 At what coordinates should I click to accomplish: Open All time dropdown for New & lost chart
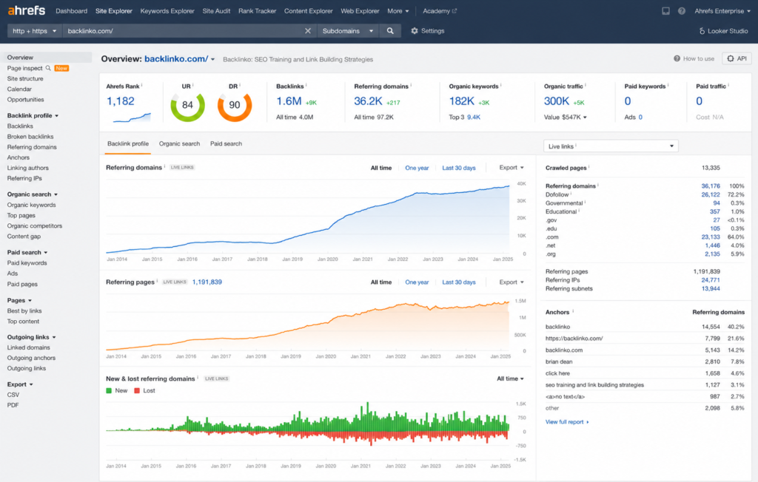coord(510,379)
